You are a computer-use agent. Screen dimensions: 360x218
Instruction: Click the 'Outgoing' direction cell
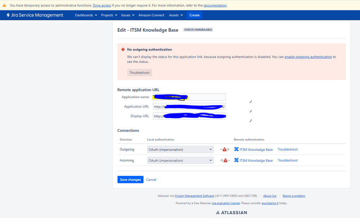[x=127, y=149]
